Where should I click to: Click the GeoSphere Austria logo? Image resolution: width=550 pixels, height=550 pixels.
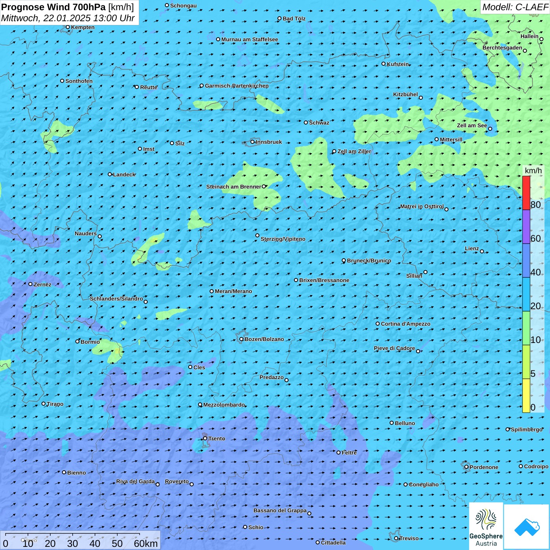pyautogui.click(x=486, y=526)
